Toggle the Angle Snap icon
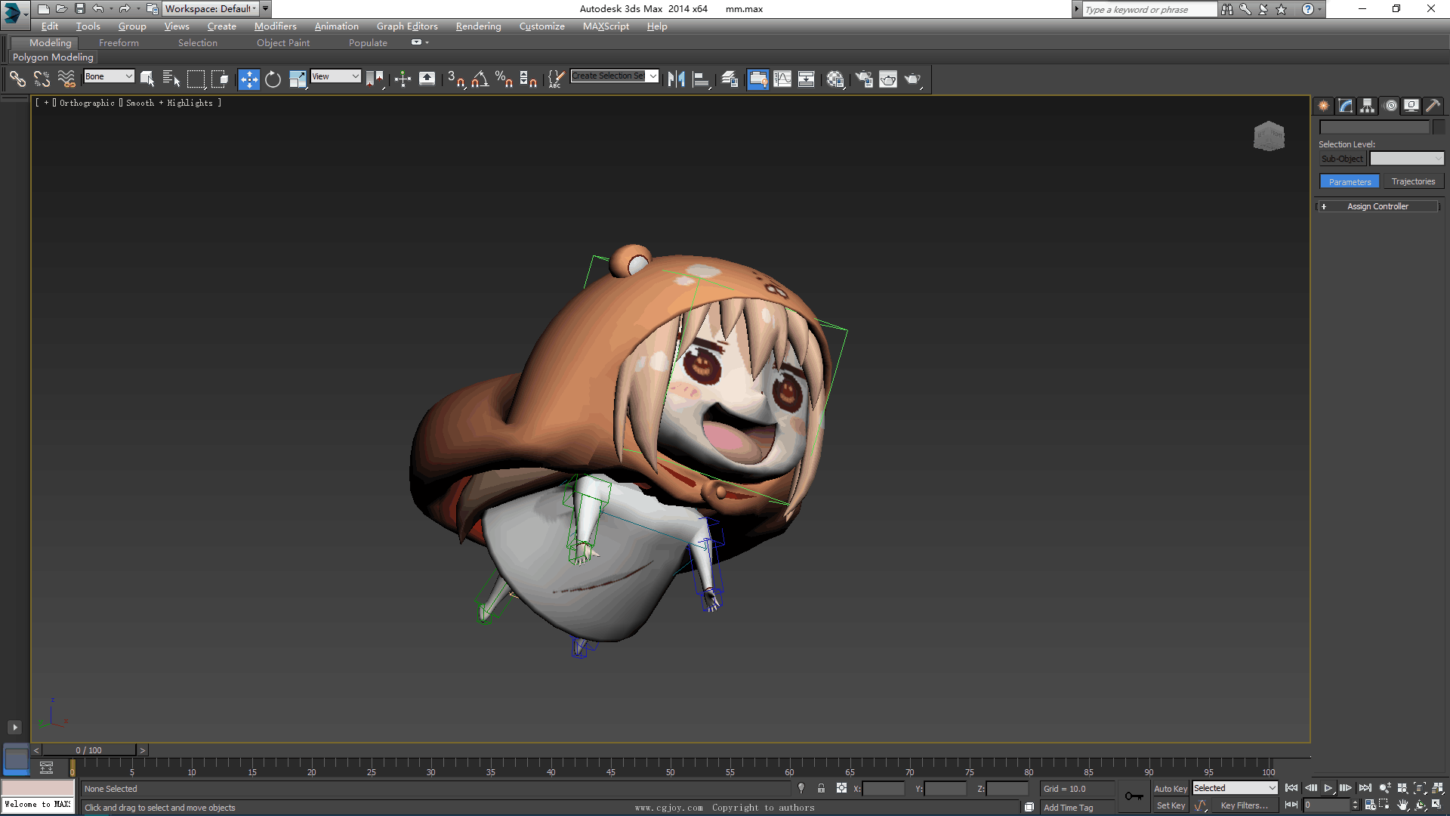The width and height of the screenshot is (1450, 816). tap(480, 79)
